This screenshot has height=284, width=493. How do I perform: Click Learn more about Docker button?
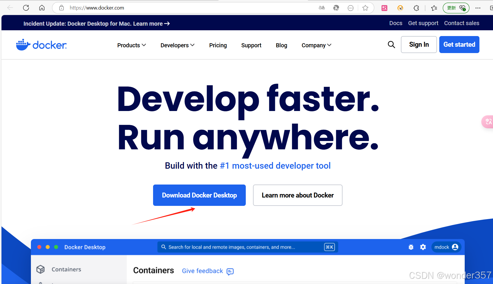pyautogui.click(x=298, y=195)
